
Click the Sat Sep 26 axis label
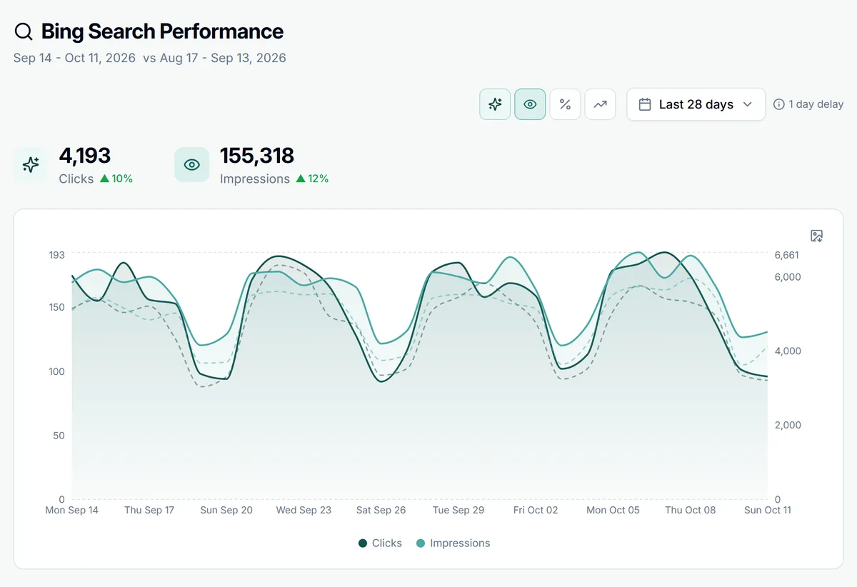(381, 510)
